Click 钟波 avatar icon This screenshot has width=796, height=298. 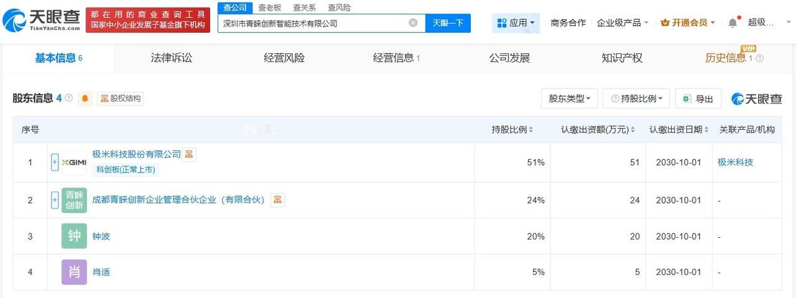[74, 236]
